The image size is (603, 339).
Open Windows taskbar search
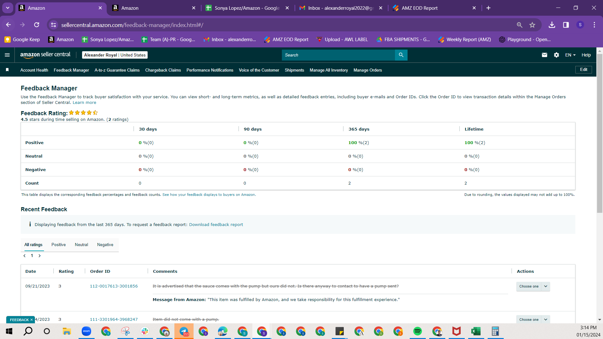[28, 331]
